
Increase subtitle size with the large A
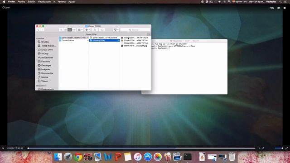263,148
